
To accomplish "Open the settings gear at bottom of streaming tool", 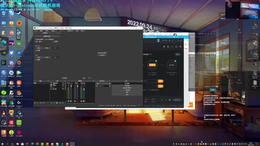I will click(170, 100).
